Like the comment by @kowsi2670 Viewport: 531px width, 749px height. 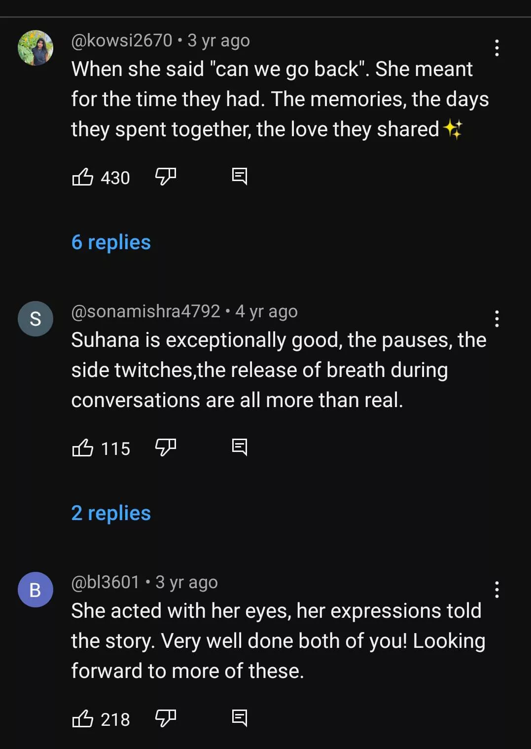(x=83, y=177)
